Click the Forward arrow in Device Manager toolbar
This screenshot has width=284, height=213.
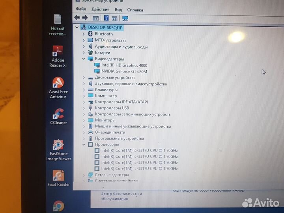85,18
